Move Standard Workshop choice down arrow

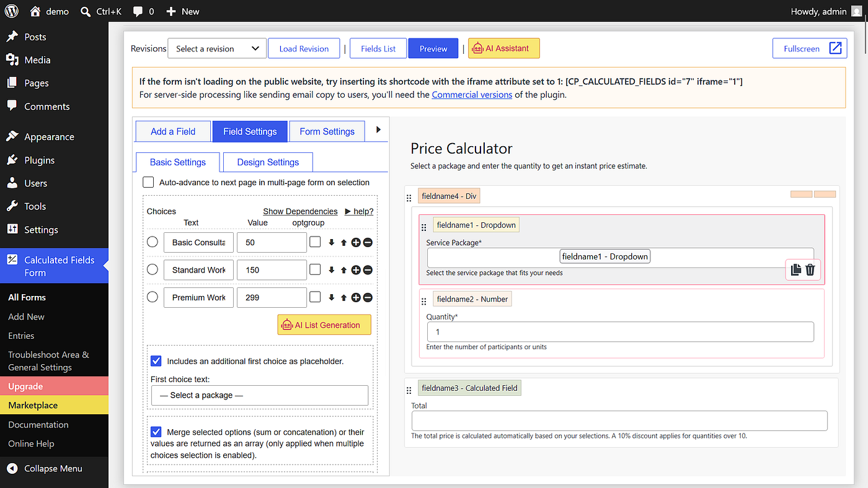point(331,270)
